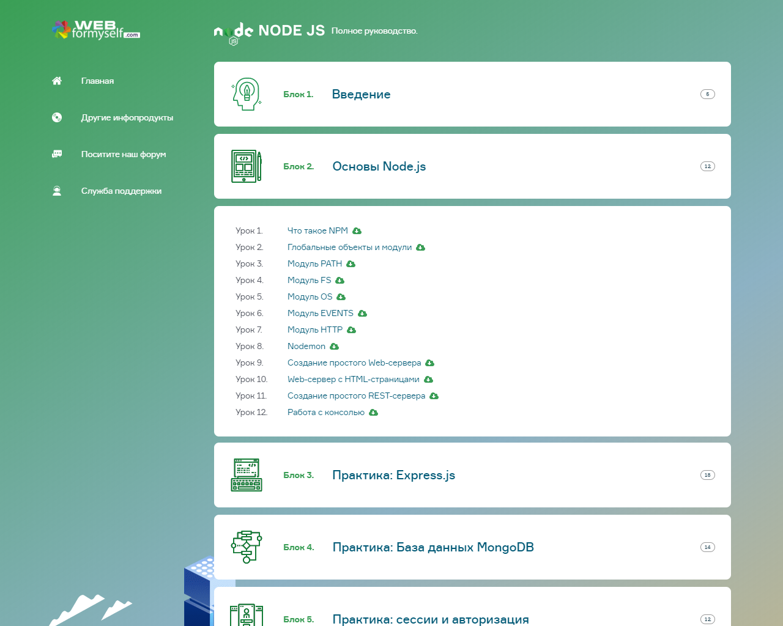Expand Блок 3 Практика: Express.js
This screenshot has height=626, width=783.
[x=472, y=475]
